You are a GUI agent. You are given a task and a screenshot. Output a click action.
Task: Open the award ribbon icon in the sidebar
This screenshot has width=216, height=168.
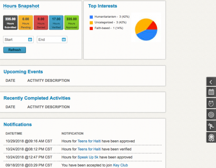[x=211, y=137]
